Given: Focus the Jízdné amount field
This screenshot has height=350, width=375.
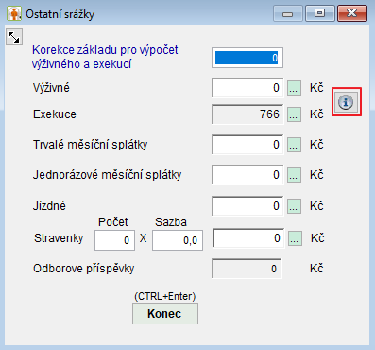Looking at the screenshot, I should [247, 206].
